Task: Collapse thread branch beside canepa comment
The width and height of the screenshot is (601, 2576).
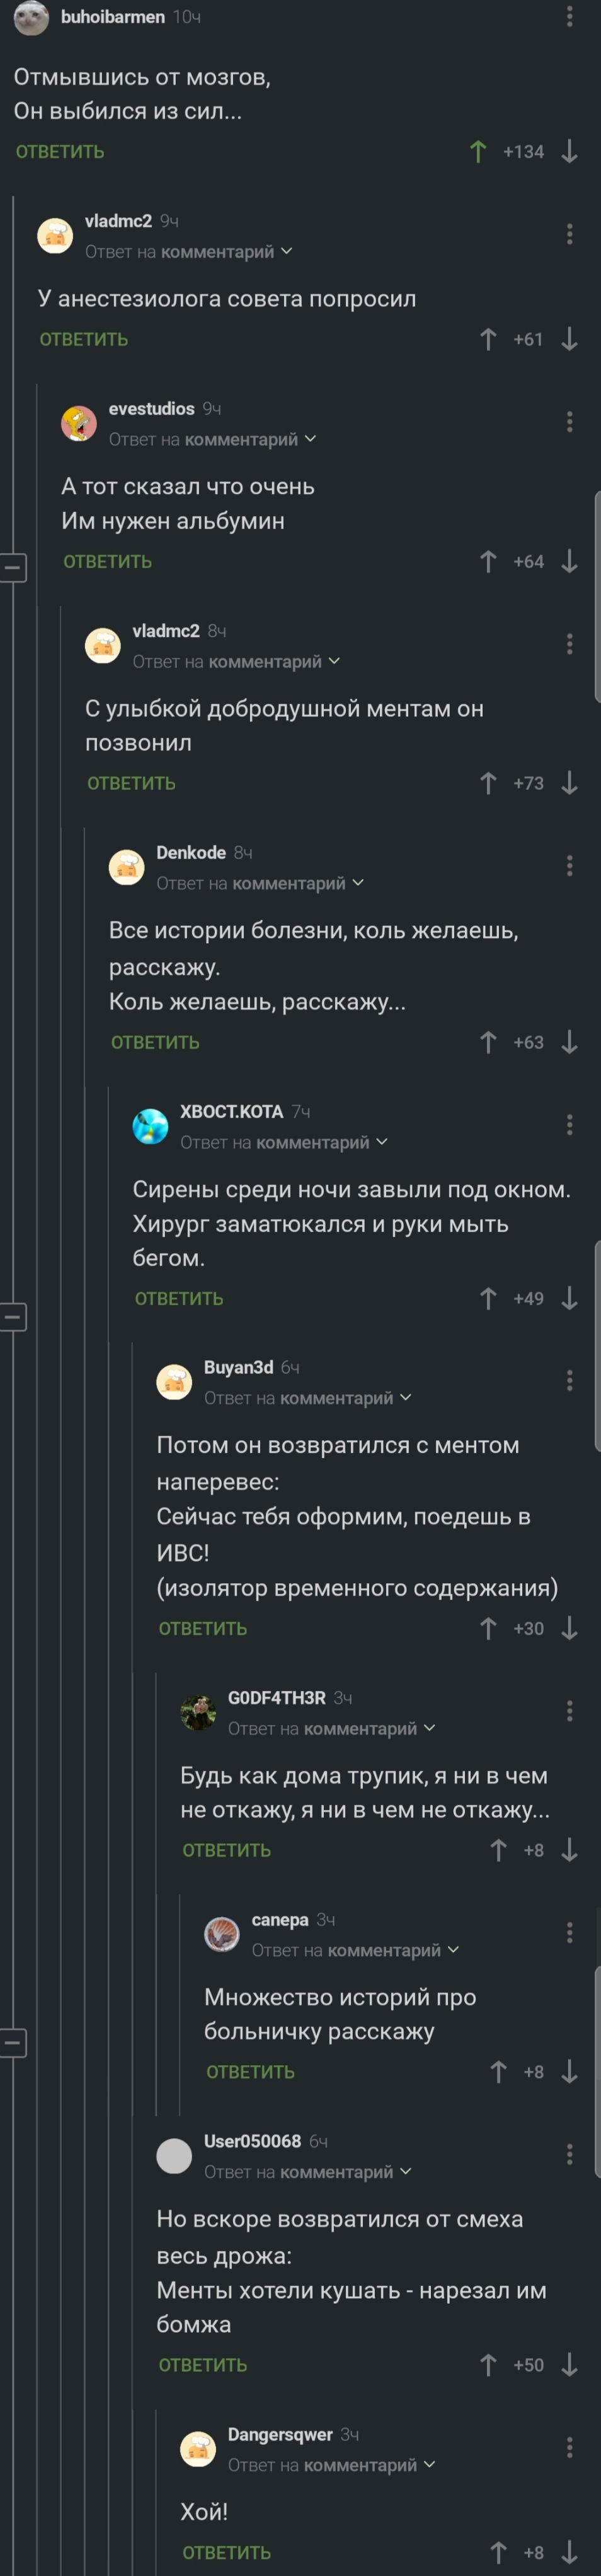Action: click(x=12, y=2042)
